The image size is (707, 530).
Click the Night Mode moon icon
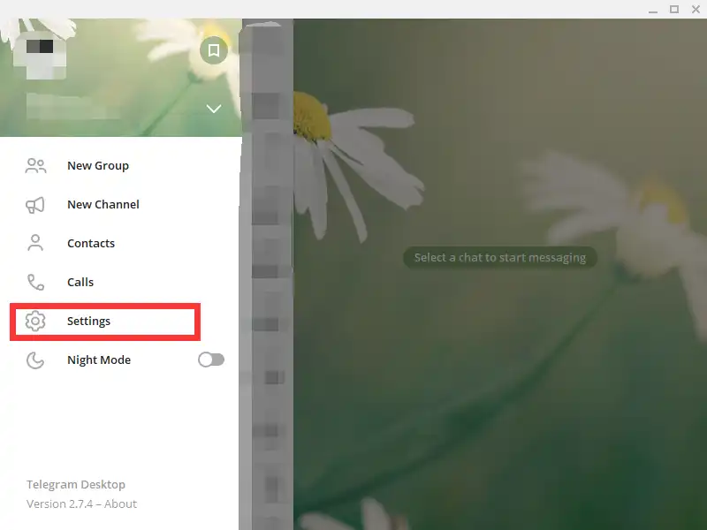(x=35, y=360)
